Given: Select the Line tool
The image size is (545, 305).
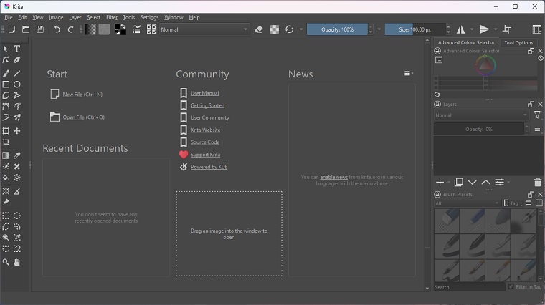Looking at the screenshot, I should point(16,73).
